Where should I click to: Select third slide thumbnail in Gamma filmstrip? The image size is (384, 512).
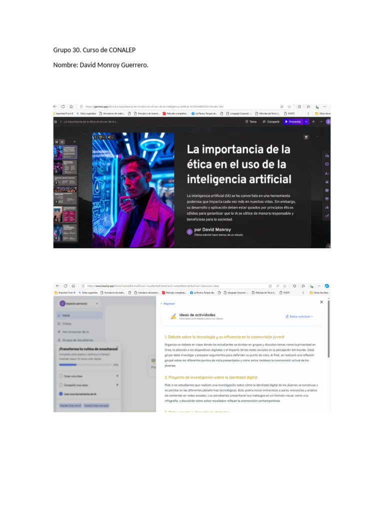[x=65, y=180]
